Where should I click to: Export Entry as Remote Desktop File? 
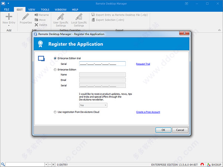pos(119,15)
